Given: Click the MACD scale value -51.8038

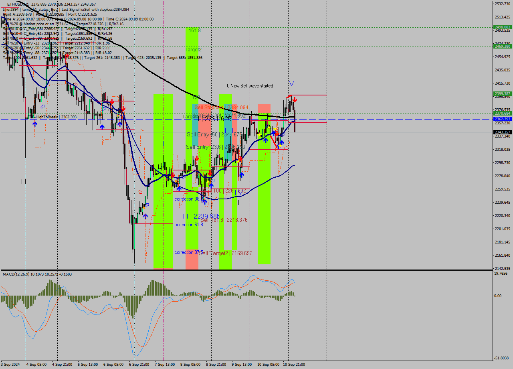Looking at the screenshot, I should (x=502, y=358).
